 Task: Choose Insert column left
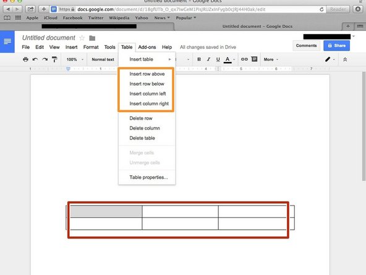coord(147,94)
